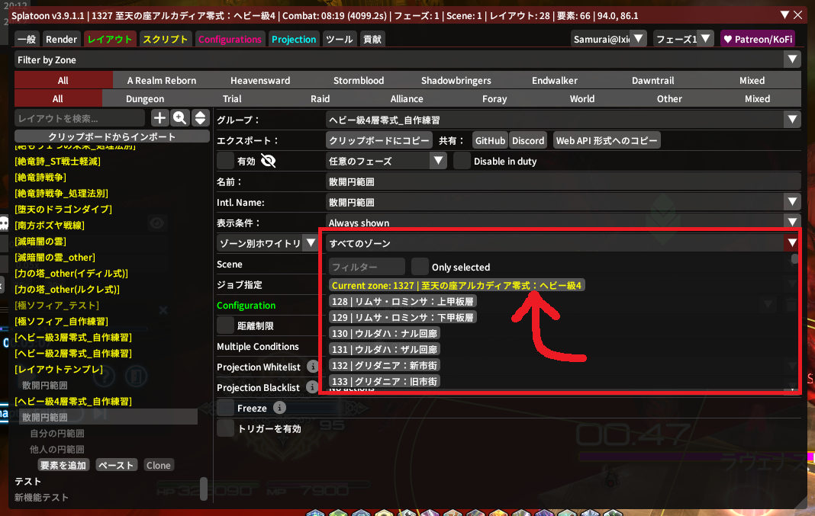Click info icon next to Projection Blacklist
Viewport: 815px width, 516px height.
click(x=312, y=387)
